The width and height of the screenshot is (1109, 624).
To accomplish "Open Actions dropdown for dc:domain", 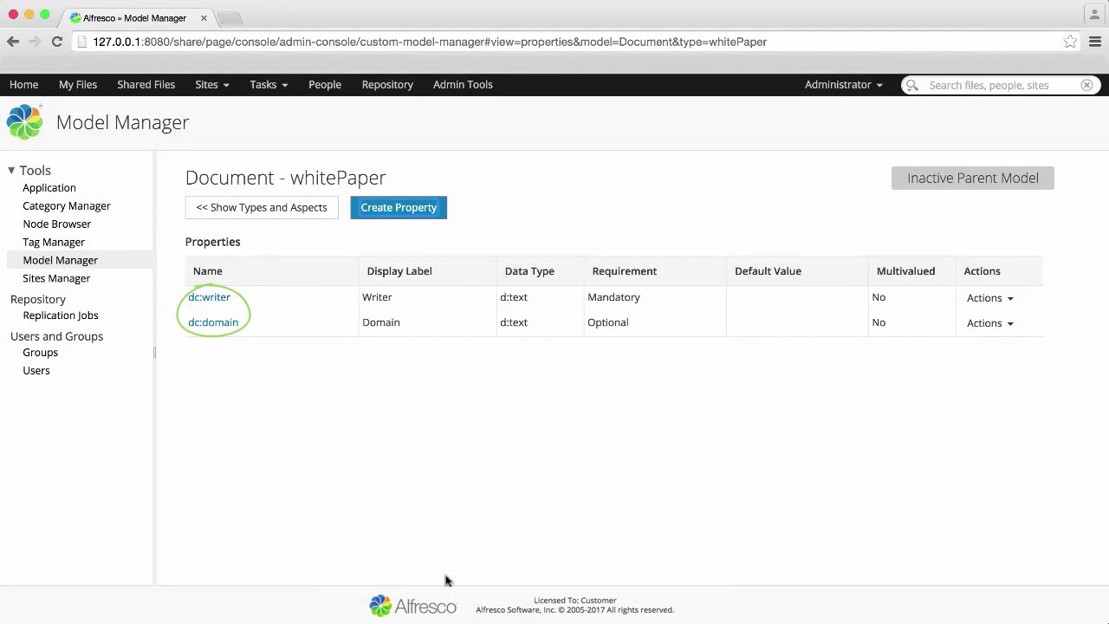I will click(x=990, y=323).
